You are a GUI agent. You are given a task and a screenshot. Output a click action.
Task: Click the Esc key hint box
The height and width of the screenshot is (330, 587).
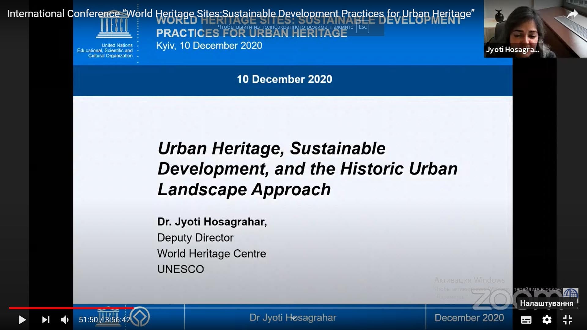pos(363,27)
